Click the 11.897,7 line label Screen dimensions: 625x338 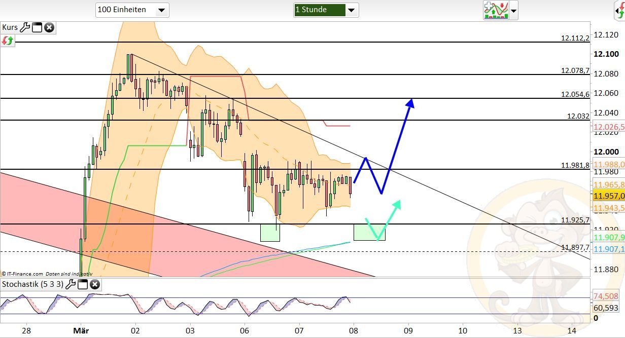(575, 247)
